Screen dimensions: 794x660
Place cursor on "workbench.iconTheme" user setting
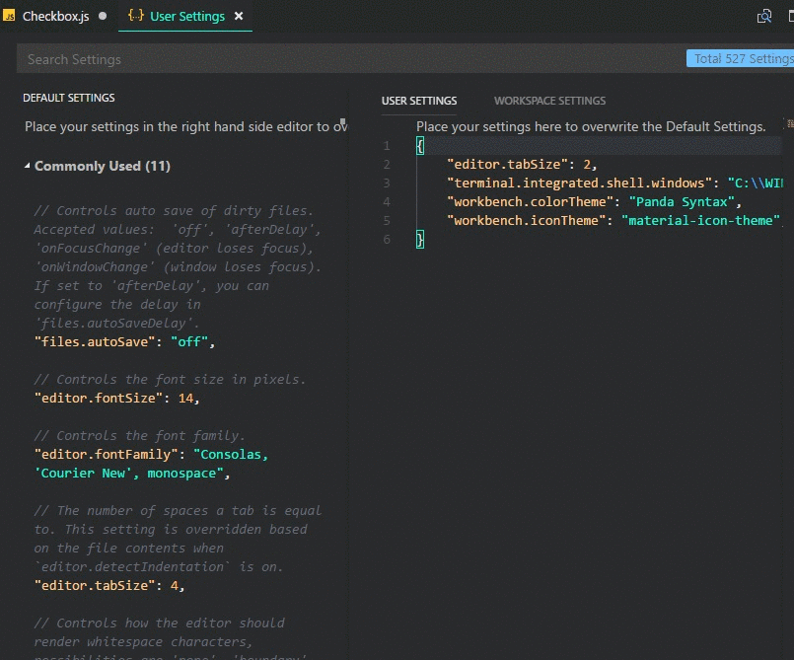tap(529, 221)
